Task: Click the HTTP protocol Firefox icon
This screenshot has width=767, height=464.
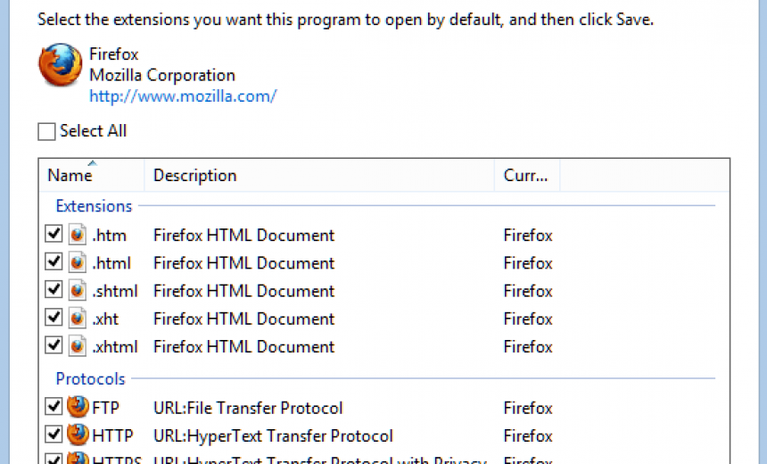Action: coord(78,435)
